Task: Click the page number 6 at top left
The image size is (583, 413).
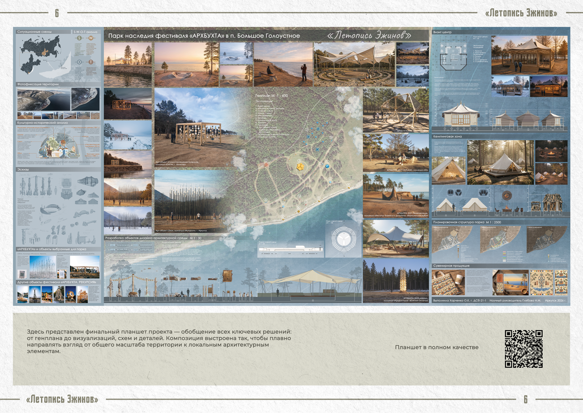Action: click(57, 13)
